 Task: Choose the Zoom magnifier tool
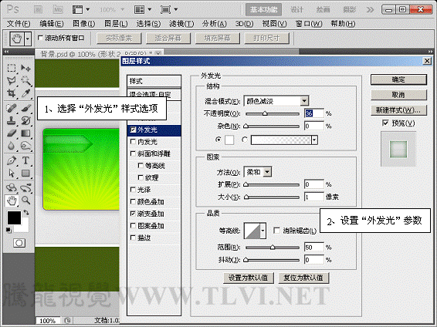click(26, 200)
